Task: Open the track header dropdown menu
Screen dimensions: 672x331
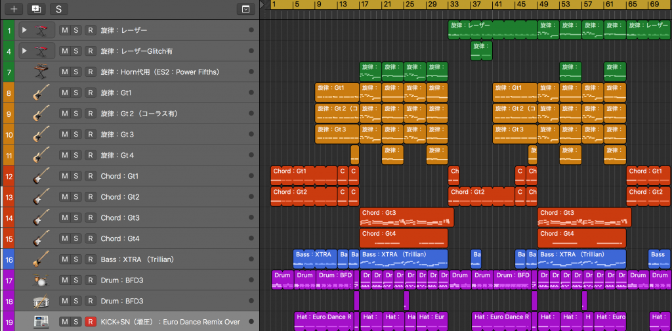Action: [x=245, y=9]
